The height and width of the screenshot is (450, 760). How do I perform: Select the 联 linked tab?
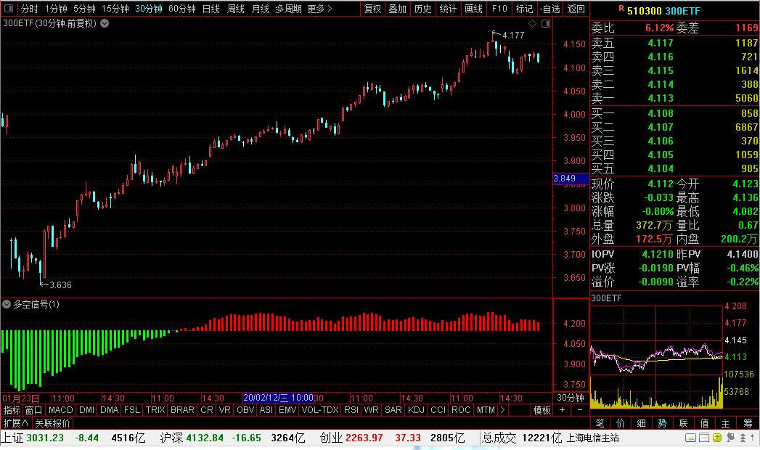[683, 423]
